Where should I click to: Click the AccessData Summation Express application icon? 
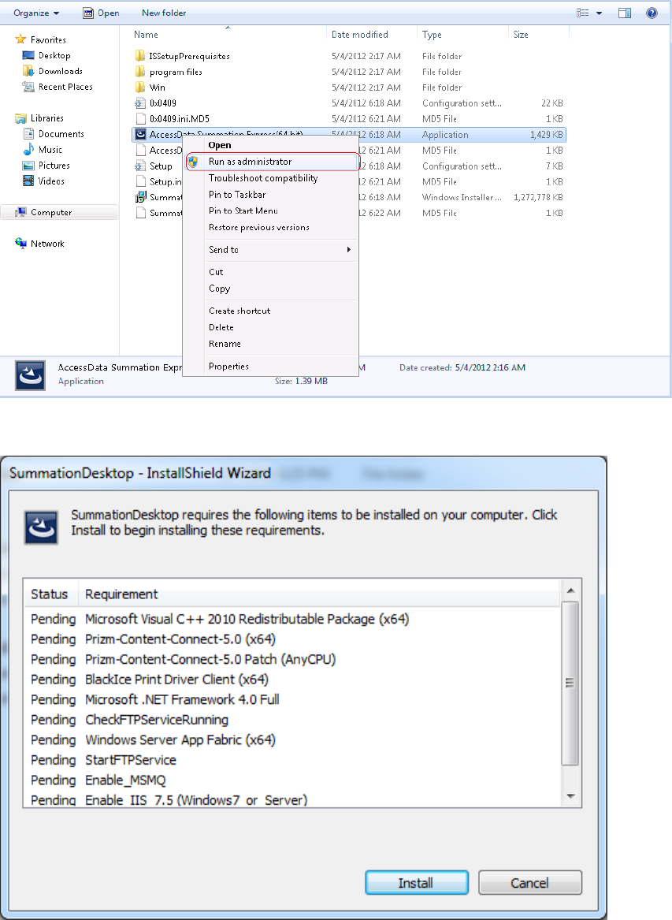pos(140,134)
